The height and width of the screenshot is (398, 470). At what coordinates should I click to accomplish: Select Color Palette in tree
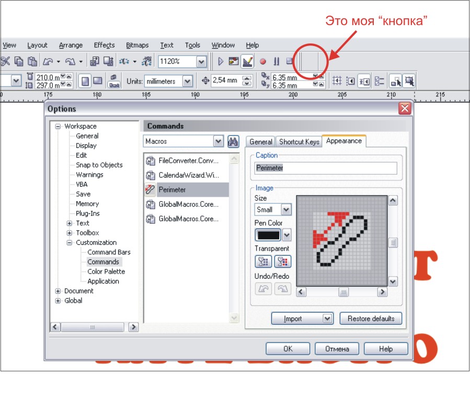(x=106, y=271)
